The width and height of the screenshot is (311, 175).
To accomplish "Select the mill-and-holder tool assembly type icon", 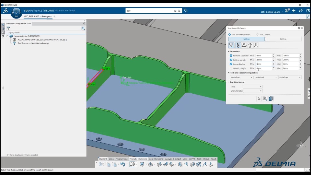I will (231, 45).
